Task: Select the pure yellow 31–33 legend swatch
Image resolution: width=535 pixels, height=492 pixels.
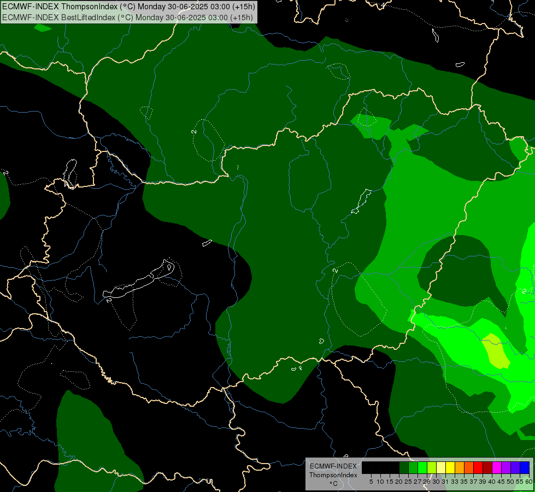Action: pos(450,467)
